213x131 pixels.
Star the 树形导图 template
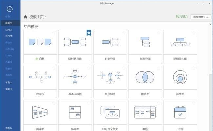159,33
